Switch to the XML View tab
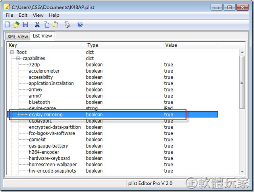254x192 pixels. [17, 36]
